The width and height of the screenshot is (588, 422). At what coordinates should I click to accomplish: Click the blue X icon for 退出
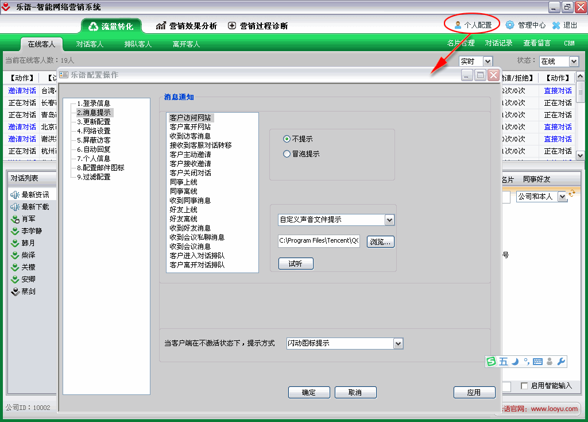tap(556, 25)
